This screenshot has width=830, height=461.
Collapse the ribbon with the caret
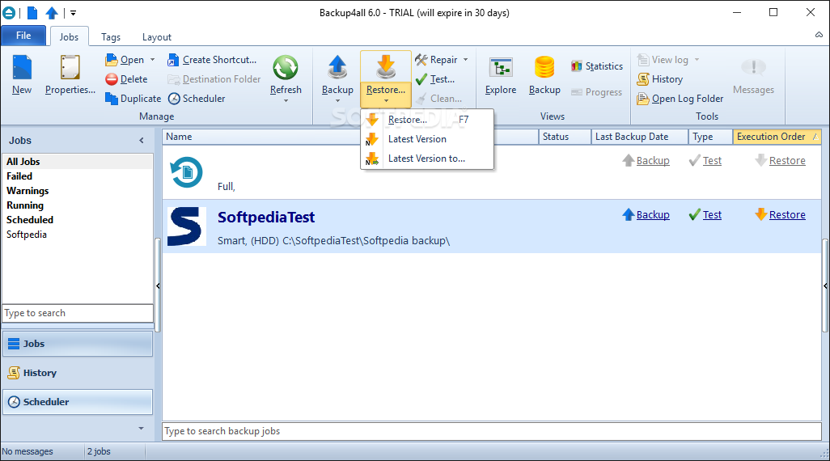coord(819,35)
